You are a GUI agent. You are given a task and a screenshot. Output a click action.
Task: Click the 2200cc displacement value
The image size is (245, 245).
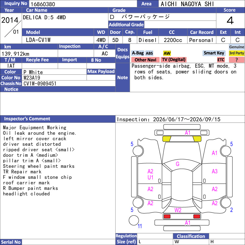tap(173, 40)
